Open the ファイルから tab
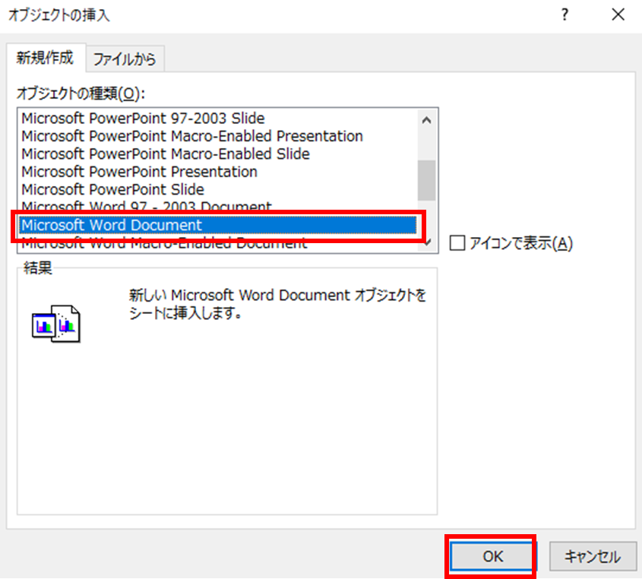642x579 pixels. [125, 59]
